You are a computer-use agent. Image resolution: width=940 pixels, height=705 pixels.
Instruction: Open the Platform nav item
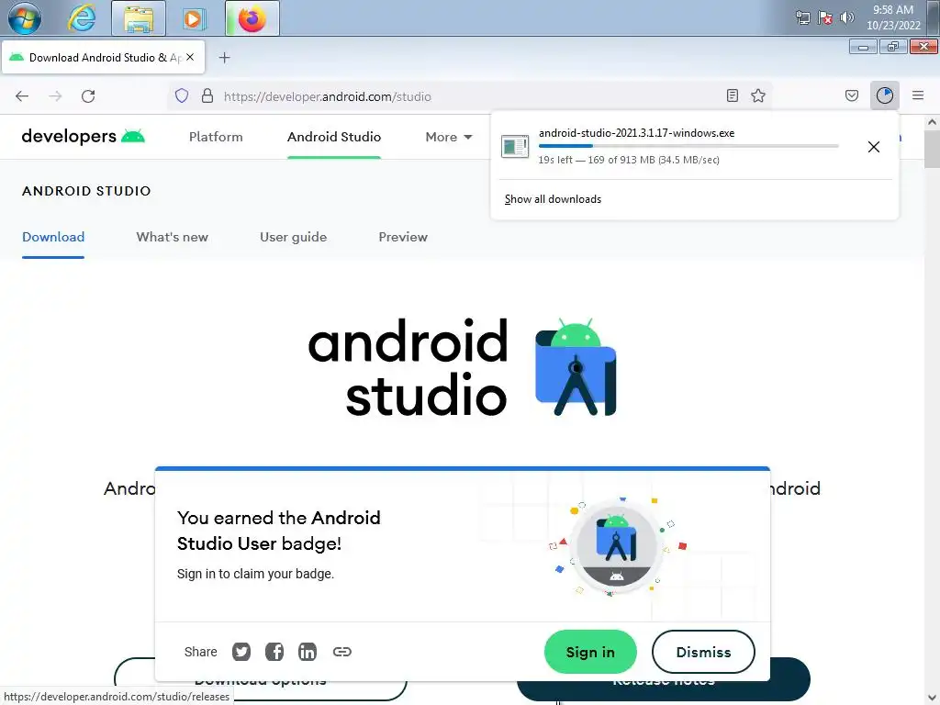pyautogui.click(x=216, y=137)
